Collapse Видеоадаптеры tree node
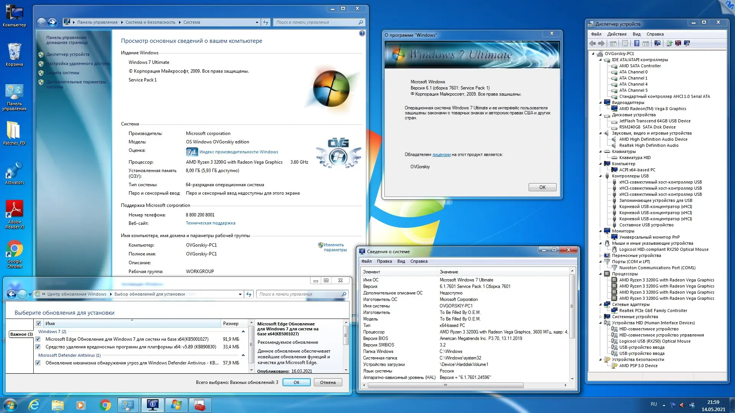The height and width of the screenshot is (413, 735). tap(600, 102)
